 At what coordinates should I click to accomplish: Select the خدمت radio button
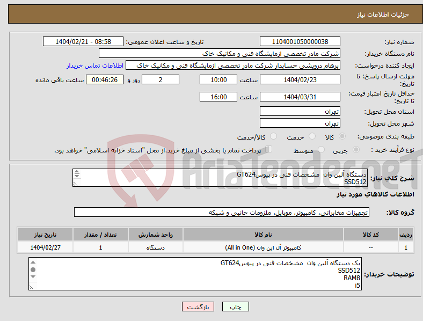coord(312,136)
